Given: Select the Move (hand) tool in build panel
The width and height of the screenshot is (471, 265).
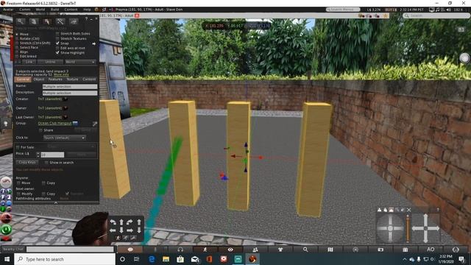Looking at the screenshot, I should (x=34, y=21).
